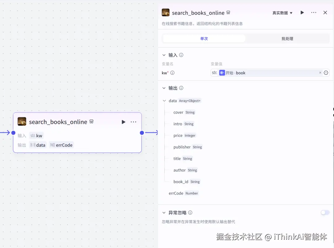Screen dimensions: 334x248
Task: Click the info icon next to 异常忽略 label
Action: point(190,212)
